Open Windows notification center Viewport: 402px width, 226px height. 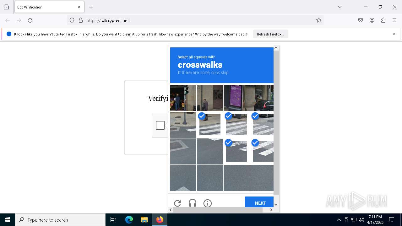[392, 220]
